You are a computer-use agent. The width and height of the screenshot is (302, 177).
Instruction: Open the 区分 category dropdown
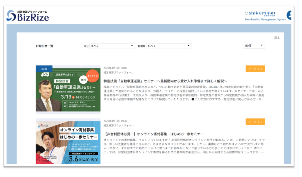[x=112, y=46]
